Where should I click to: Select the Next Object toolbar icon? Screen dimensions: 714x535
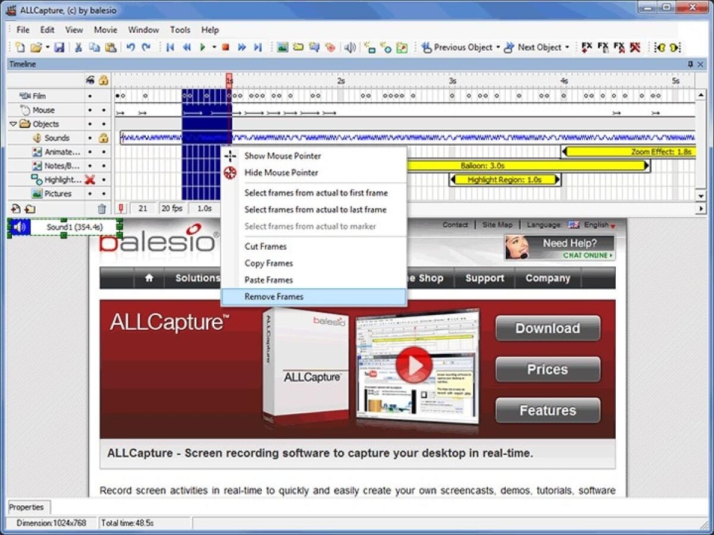(x=509, y=47)
